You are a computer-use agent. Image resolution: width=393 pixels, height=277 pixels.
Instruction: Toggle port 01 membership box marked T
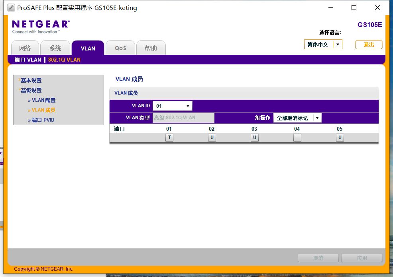[169, 138]
